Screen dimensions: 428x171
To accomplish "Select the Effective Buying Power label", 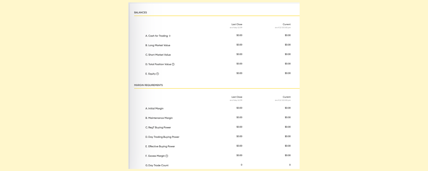I will pos(160,146).
